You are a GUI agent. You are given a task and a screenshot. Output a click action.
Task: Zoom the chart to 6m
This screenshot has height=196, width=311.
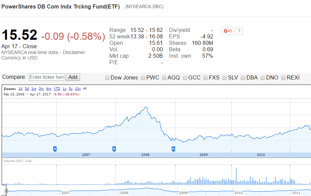point(49,89)
